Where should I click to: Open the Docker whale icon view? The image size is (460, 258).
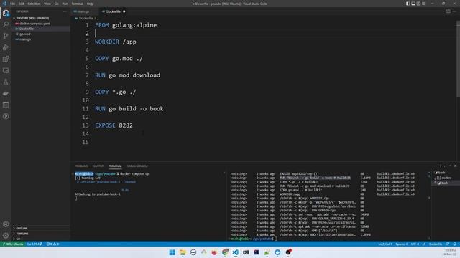click(x=6, y=93)
